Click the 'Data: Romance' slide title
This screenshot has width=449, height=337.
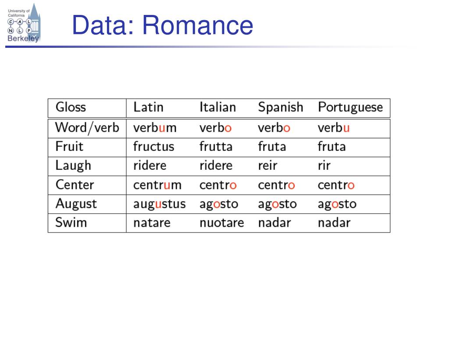(162, 25)
